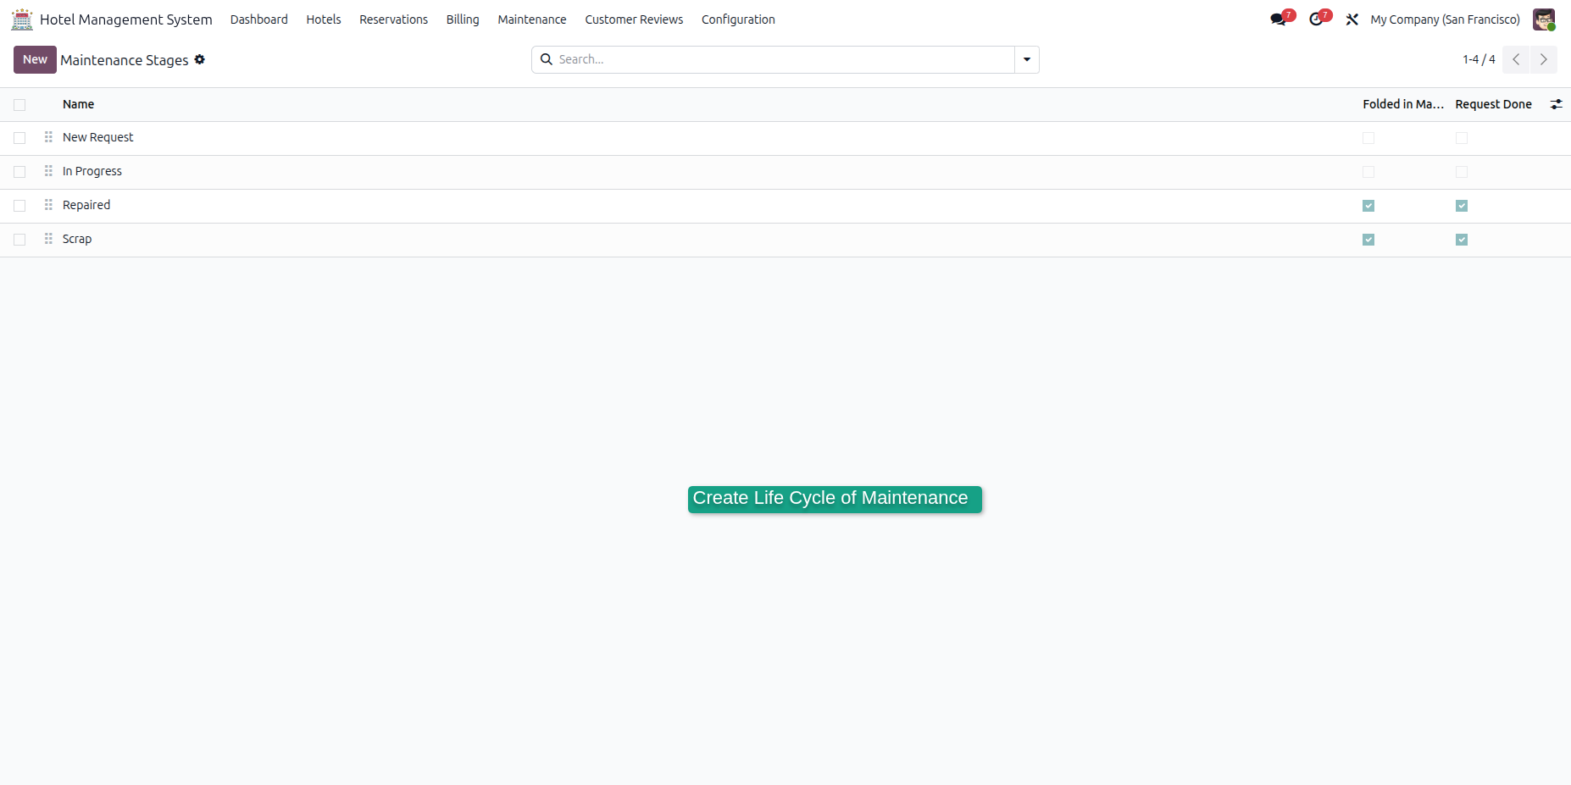Click the drag handle for Scrap row

[48, 239]
